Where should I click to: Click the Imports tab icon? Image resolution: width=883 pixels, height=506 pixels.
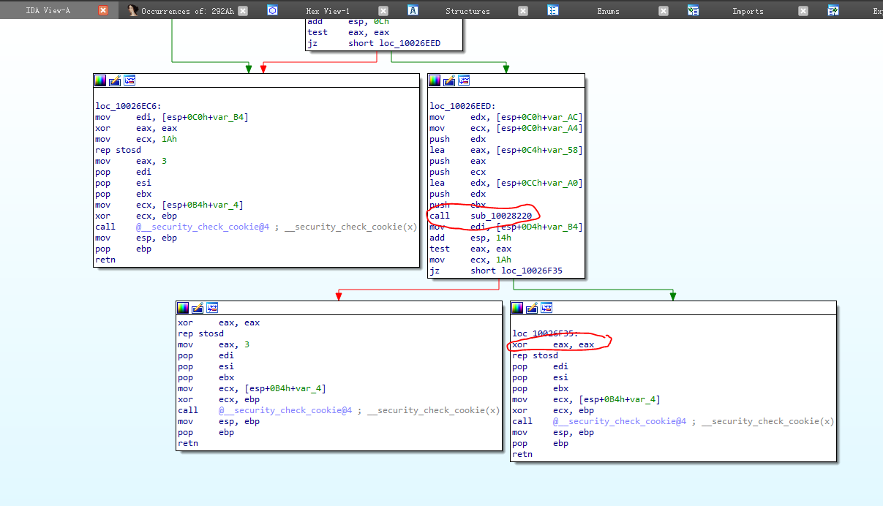[693, 10]
